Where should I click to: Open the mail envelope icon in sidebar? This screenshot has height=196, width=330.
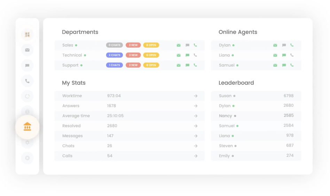click(x=28, y=50)
